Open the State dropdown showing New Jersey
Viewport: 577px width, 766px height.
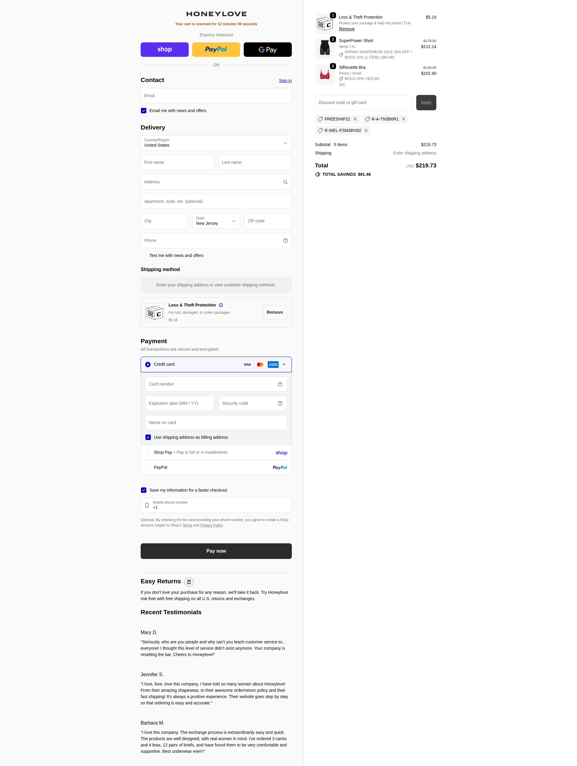click(x=216, y=221)
